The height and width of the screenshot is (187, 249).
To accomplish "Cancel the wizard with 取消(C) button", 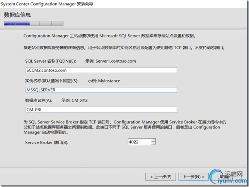I will tap(226, 177).
